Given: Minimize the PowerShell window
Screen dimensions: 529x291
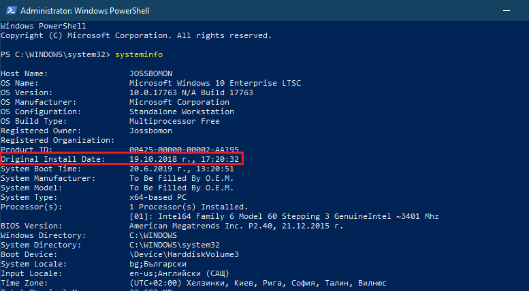Looking at the screenshot, I should coord(506,11).
